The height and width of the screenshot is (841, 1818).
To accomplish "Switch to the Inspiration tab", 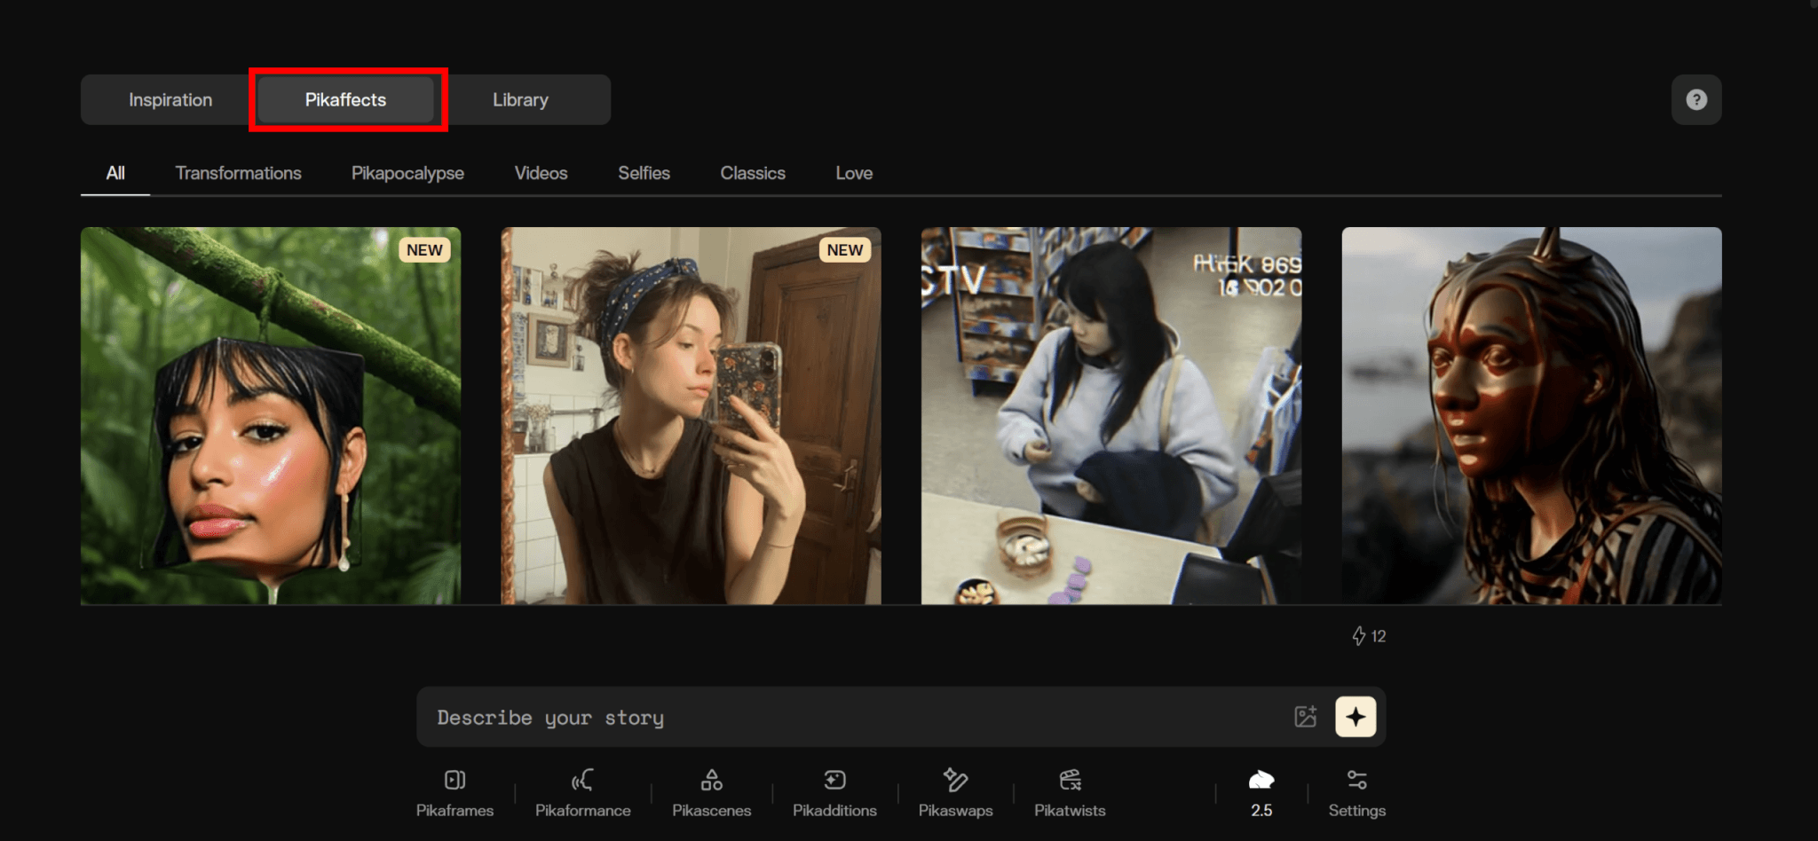I will pos(170,100).
